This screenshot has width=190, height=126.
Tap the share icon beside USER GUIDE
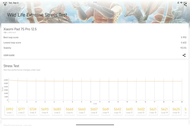184,55
